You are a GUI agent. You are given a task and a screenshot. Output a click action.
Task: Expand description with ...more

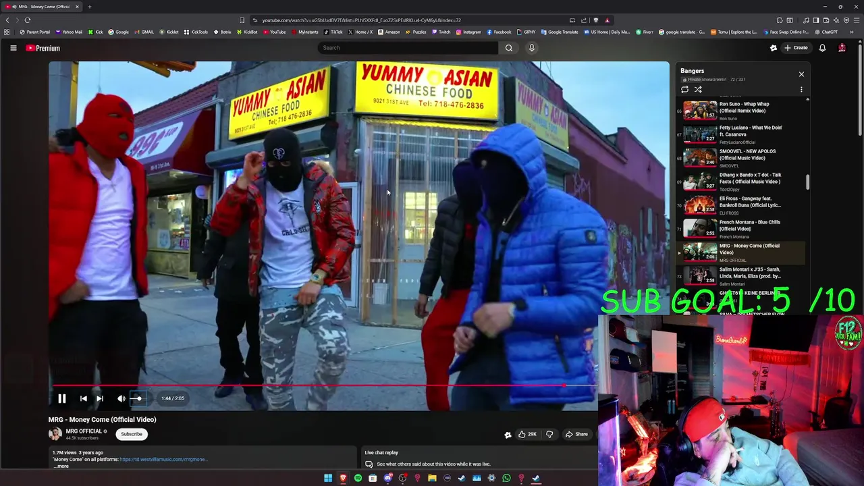click(61, 466)
